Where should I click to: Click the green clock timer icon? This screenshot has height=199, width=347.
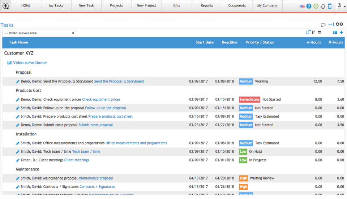point(316,6)
